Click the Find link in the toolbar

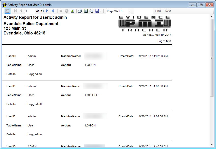tap(158, 11)
